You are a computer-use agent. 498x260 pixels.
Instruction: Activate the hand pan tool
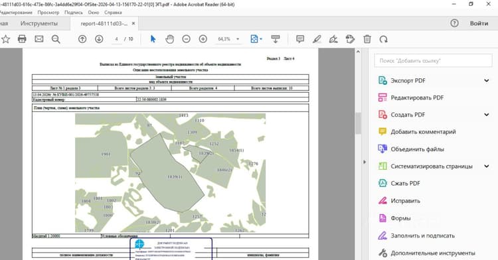pos(169,39)
